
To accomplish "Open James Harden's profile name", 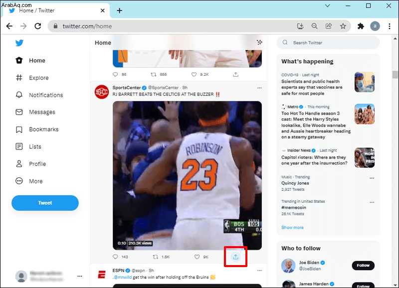I will (x=314, y=284).
